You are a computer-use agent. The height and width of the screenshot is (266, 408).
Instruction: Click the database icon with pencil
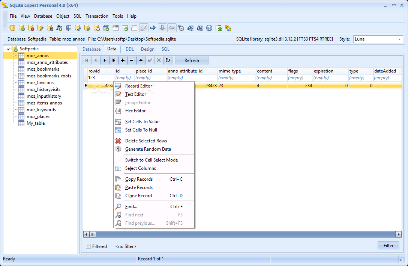click(40, 28)
